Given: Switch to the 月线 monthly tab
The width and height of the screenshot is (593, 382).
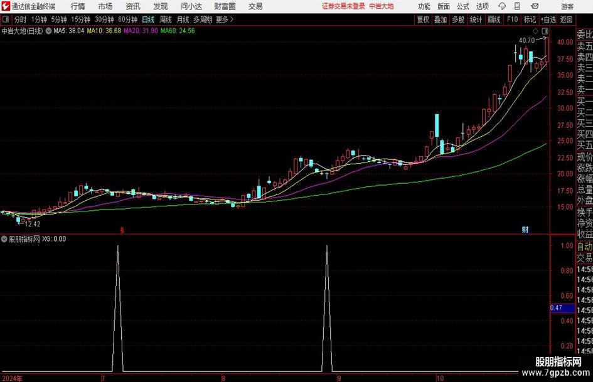Looking at the screenshot, I should [x=183, y=19].
